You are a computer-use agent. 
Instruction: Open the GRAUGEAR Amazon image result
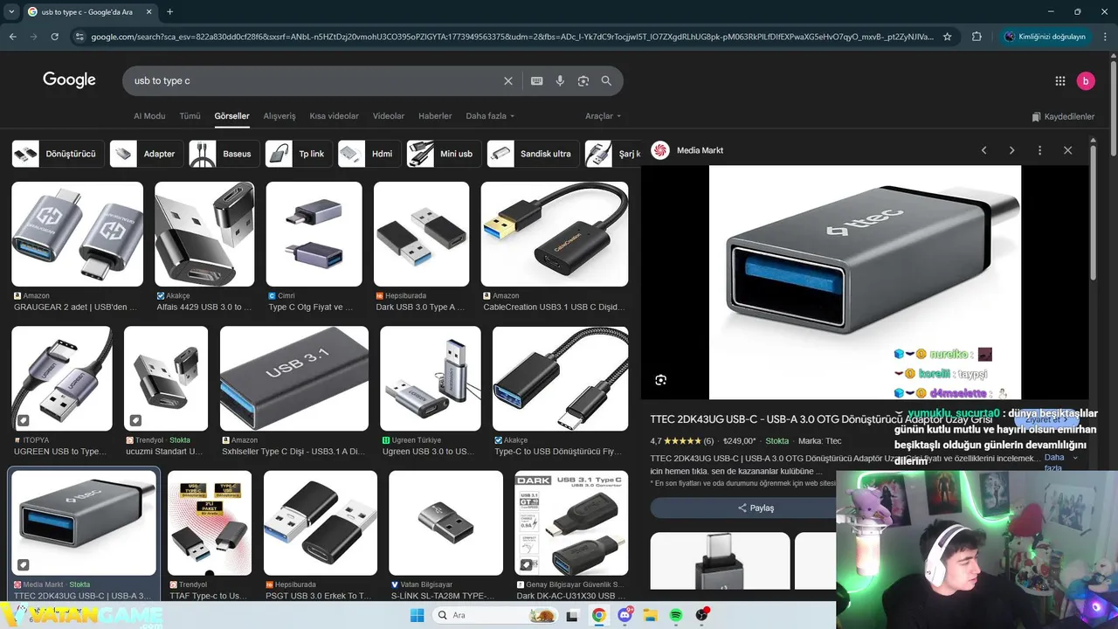pyautogui.click(x=77, y=234)
